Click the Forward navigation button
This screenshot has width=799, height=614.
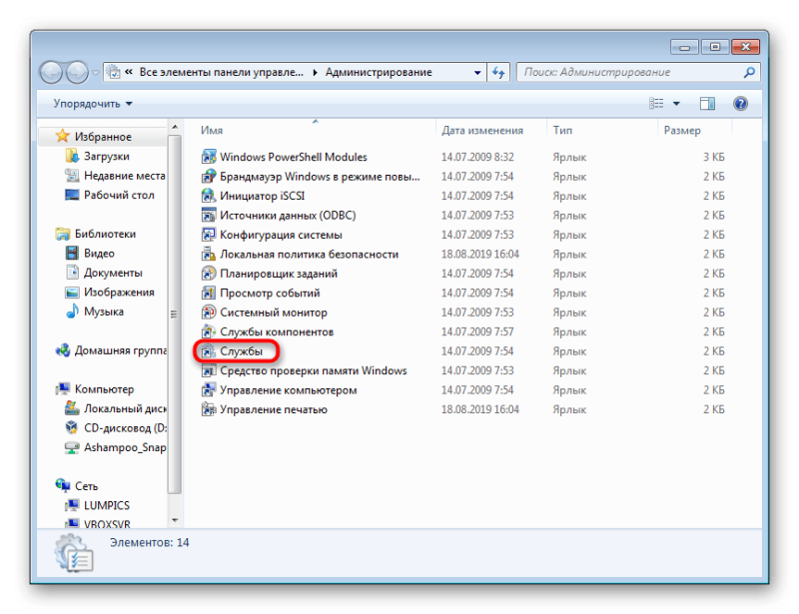[x=77, y=72]
